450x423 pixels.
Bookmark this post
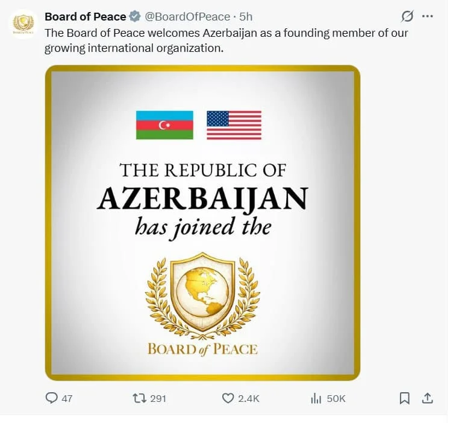tap(405, 398)
